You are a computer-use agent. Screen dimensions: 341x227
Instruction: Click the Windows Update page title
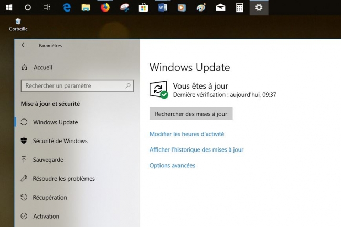[189, 67]
